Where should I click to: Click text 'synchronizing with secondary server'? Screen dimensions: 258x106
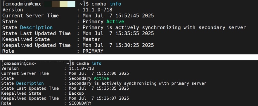point(194,28)
